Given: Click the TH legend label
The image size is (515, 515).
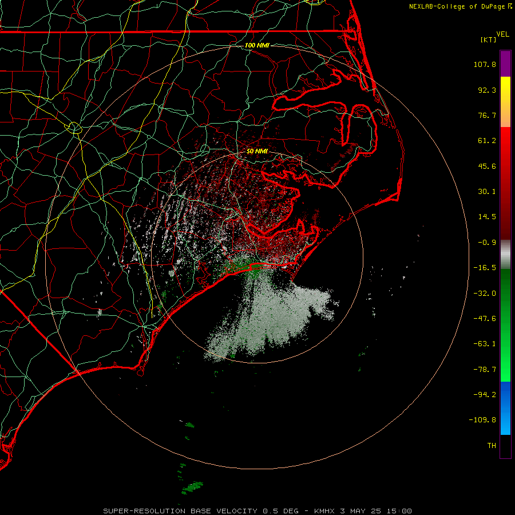Looking at the screenshot, I should pos(492,446).
